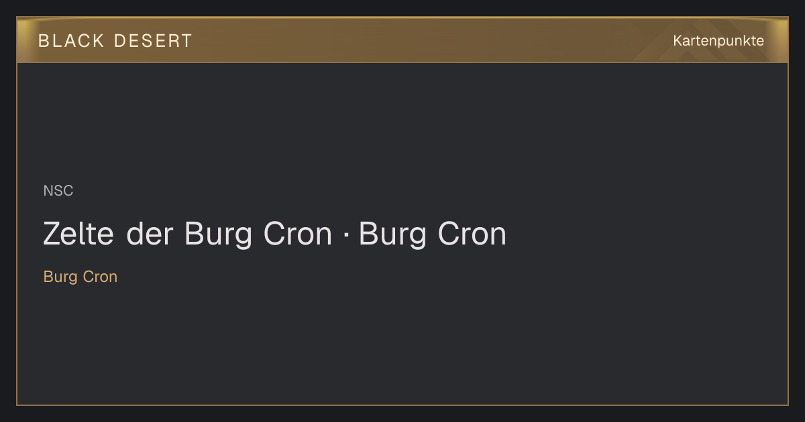Click the letter K of Kartenpunkte
The width and height of the screenshot is (805, 422).
(678, 41)
